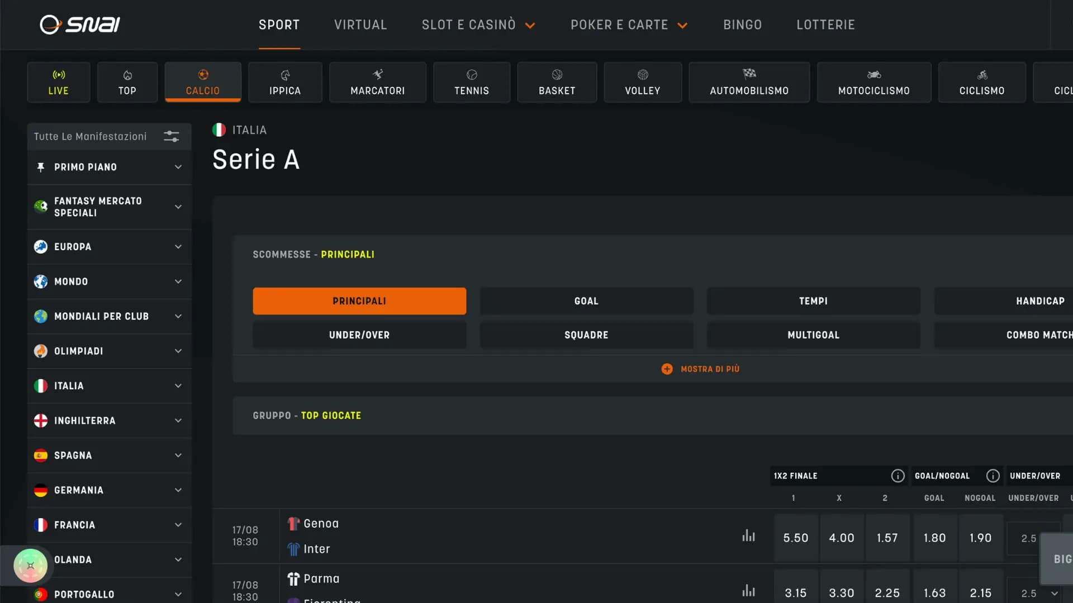Click the statistics bar chart icon for Parma match
Viewport: 1073px width, 603px height.
pos(748,591)
